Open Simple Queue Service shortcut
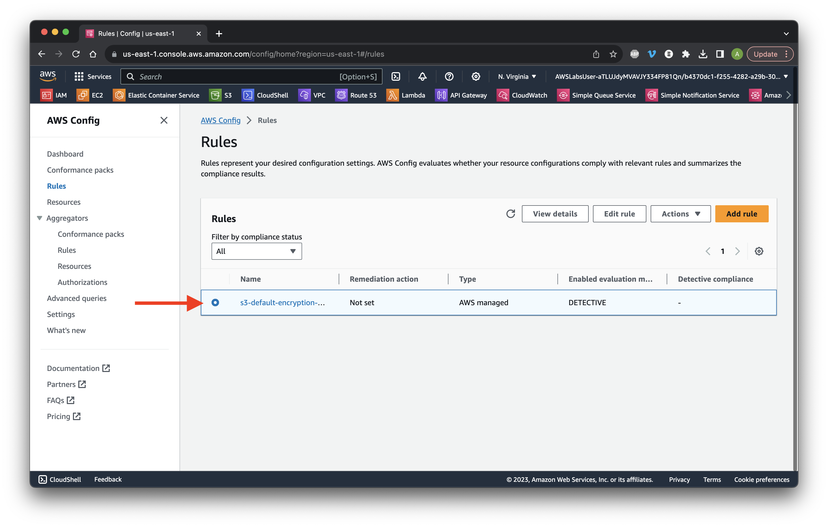The image size is (828, 527). click(x=597, y=95)
